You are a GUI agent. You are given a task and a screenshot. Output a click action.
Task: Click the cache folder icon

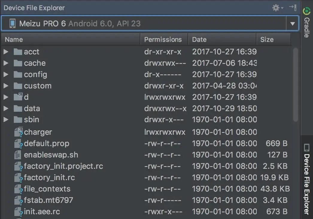tap(18, 63)
